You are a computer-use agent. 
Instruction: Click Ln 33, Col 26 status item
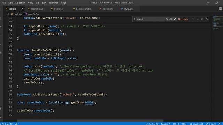point(152,124)
